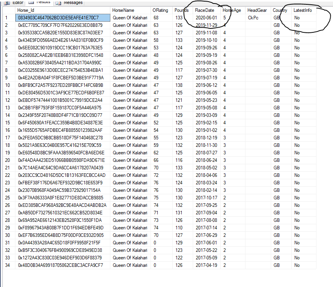Click Horse_Id 0x69A952AE6612143EB2528F0C1550F1DA

[x=63, y=220]
